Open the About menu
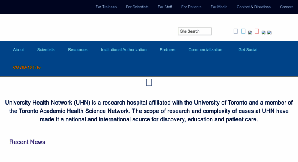The image size is (298, 162). click(x=18, y=50)
